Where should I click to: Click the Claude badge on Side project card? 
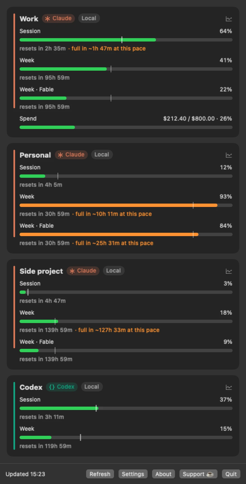pos(83,271)
